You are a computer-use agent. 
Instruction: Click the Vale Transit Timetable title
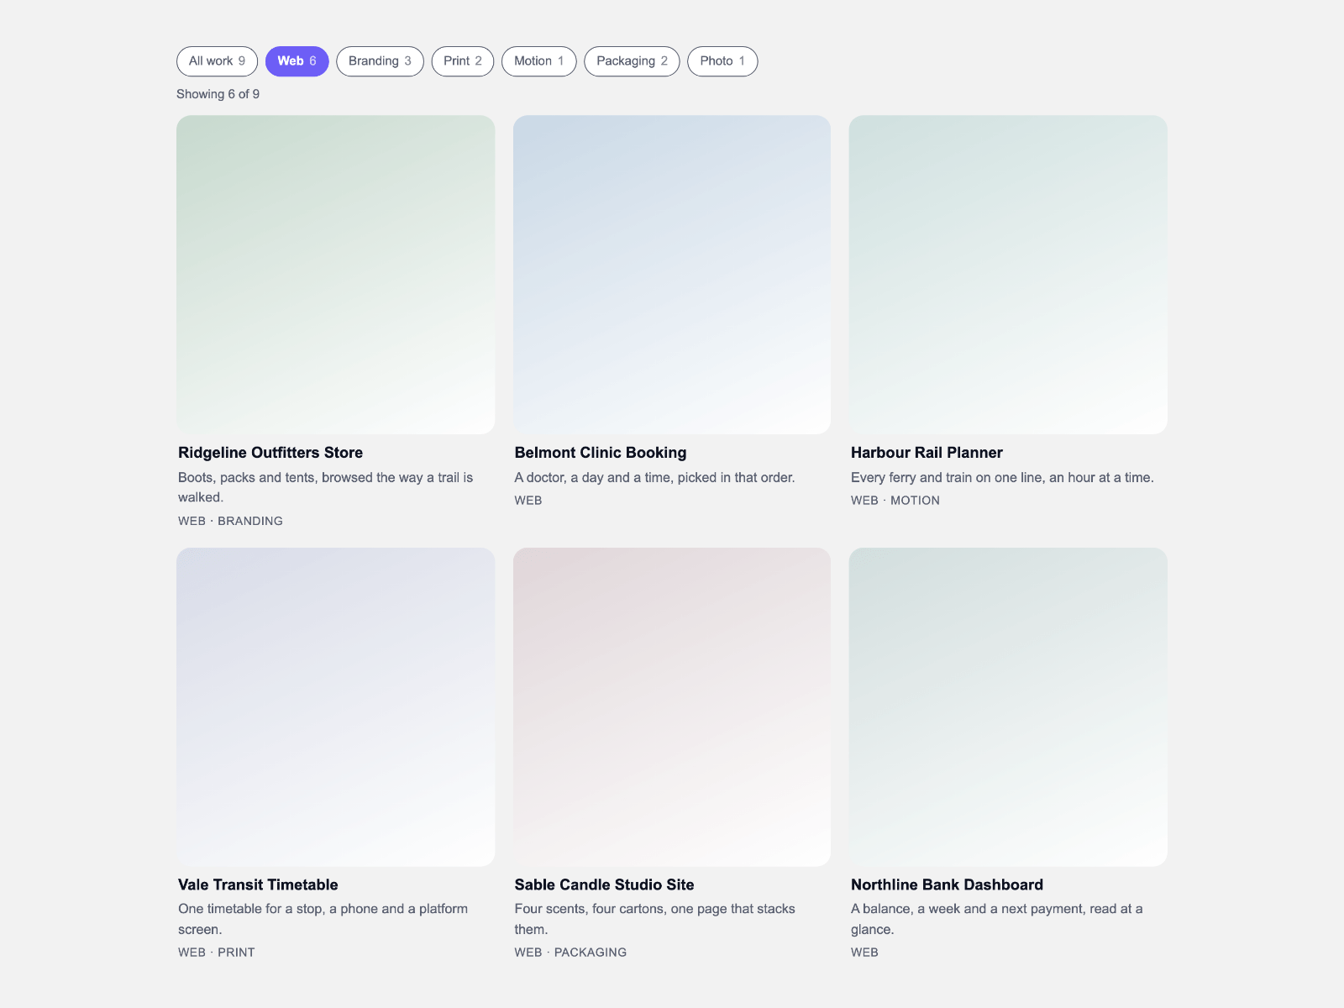[258, 885]
